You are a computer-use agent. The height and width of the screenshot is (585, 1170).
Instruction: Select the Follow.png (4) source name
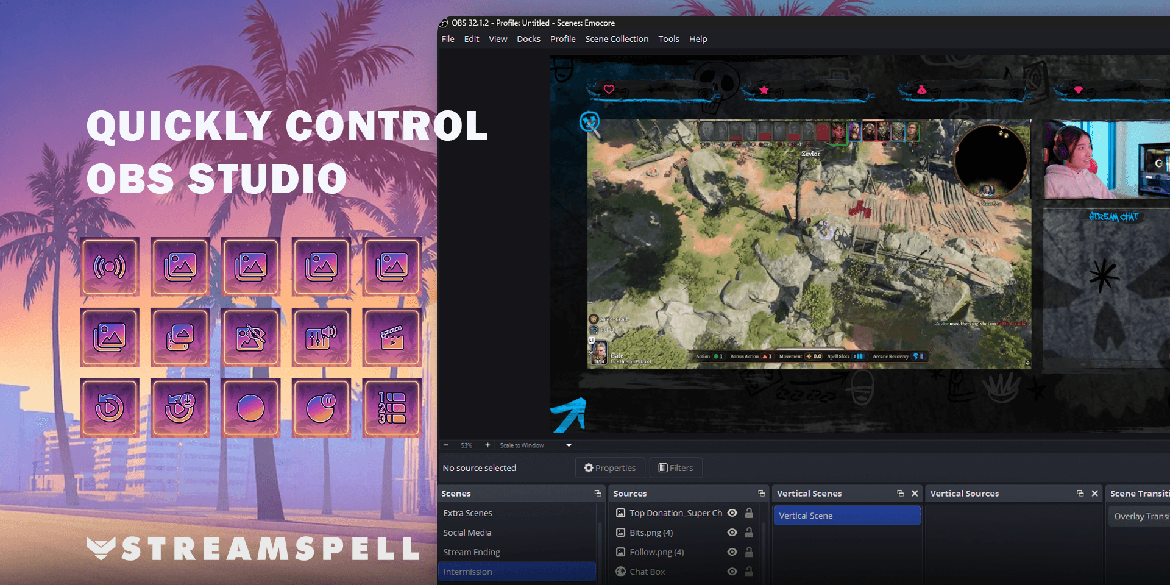click(657, 552)
